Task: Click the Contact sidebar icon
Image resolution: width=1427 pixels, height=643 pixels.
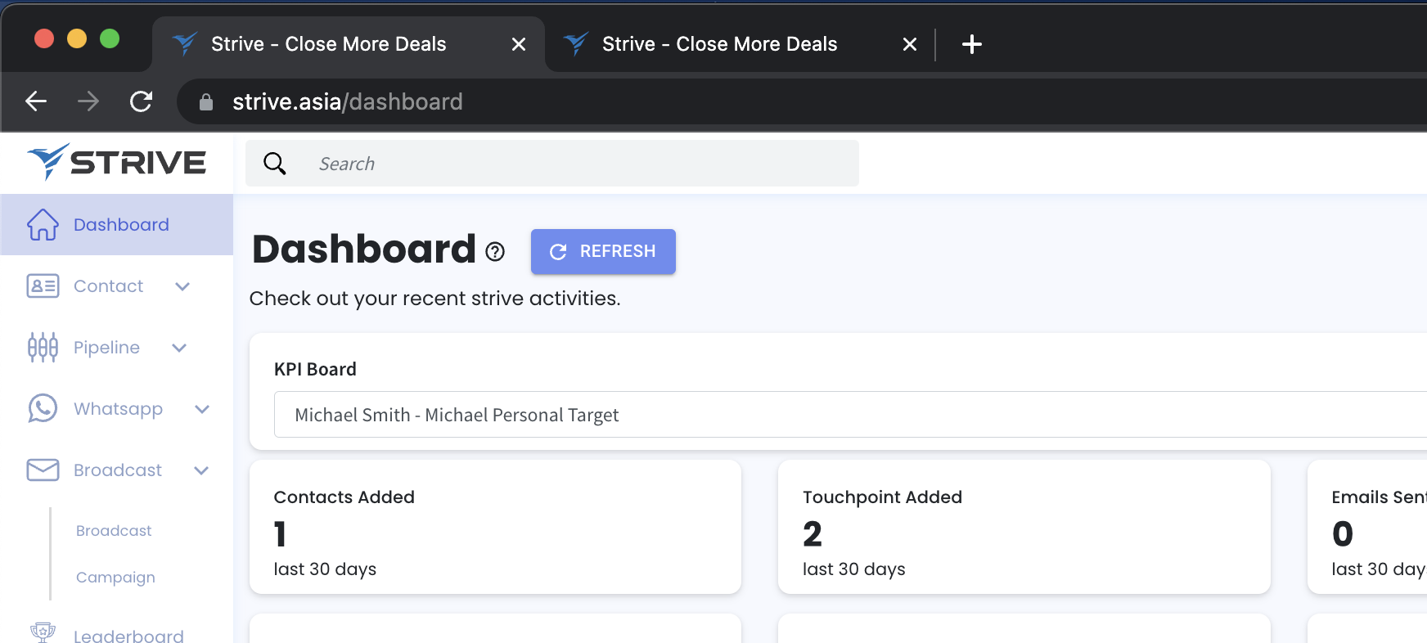Action: tap(42, 286)
